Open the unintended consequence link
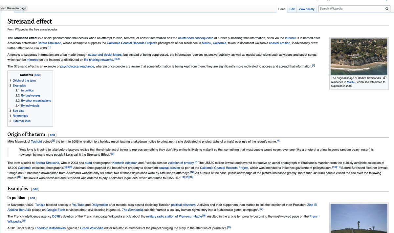 point(195,38)
